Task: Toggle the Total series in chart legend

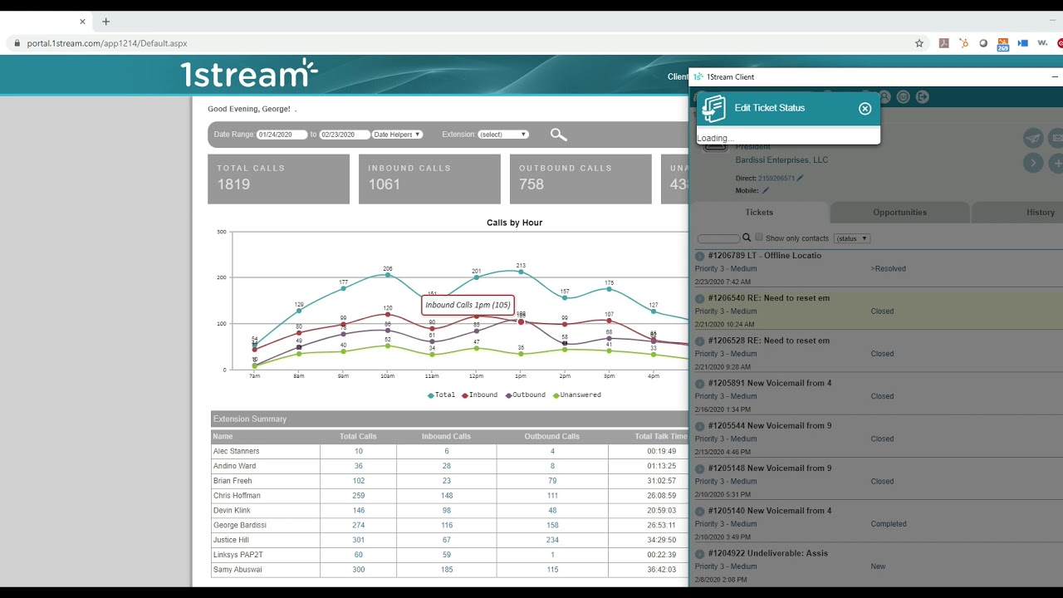Action: [442, 395]
